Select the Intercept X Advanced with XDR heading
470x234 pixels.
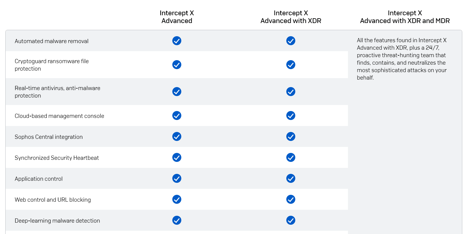pos(291,17)
